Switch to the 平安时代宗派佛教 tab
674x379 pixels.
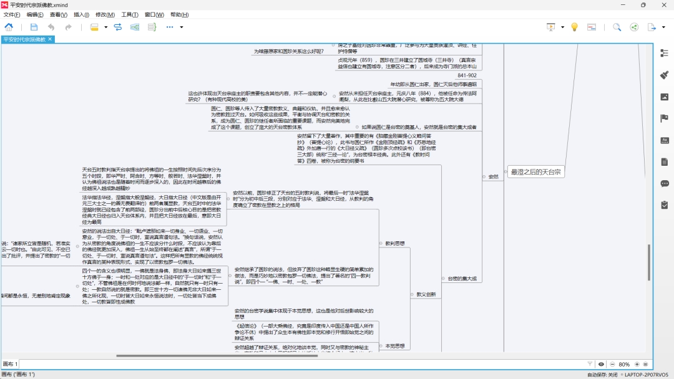(x=25, y=39)
